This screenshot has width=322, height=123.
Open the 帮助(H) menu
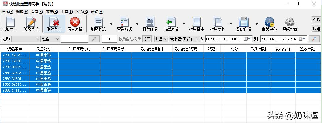click(97, 12)
